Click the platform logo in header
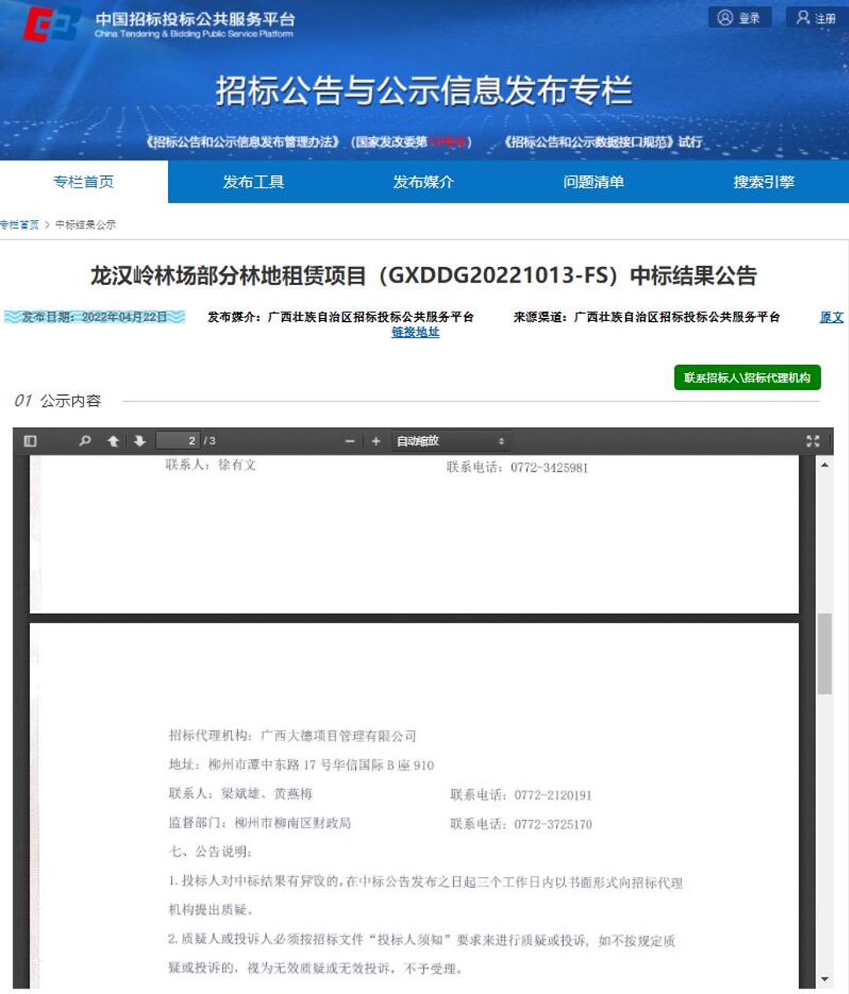 click(52, 24)
